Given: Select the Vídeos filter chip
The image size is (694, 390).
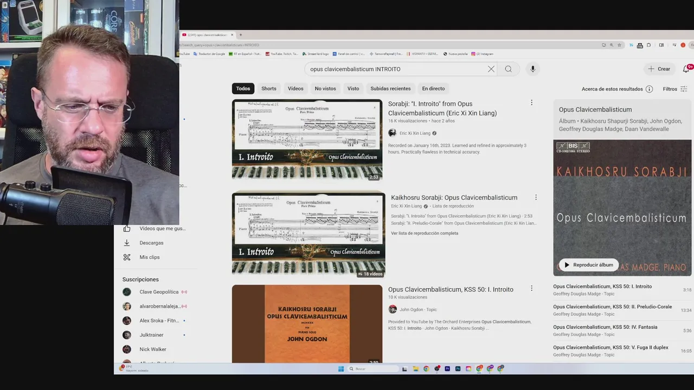Looking at the screenshot, I should 295,88.
